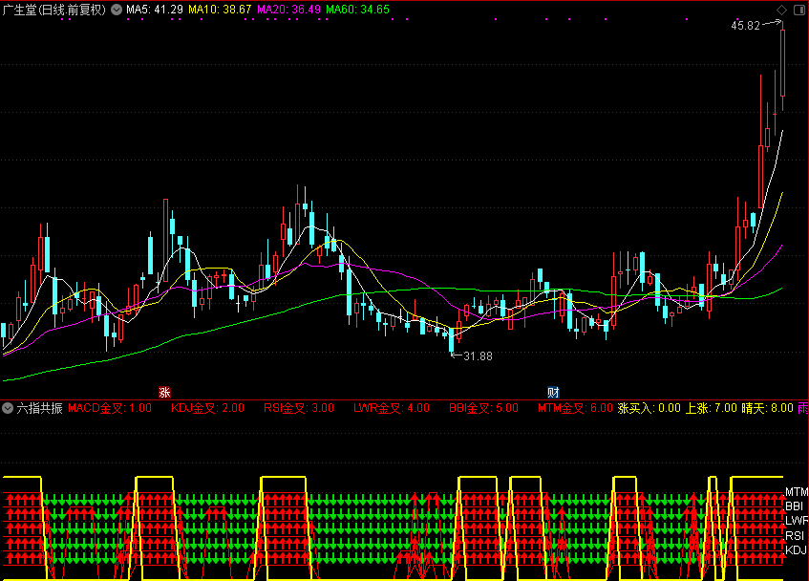Image resolution: width=809 pixels, height=581 pixels.
Task: Open the dropdown next to 广生堂 chart title
Action: [x=117, y=10]
